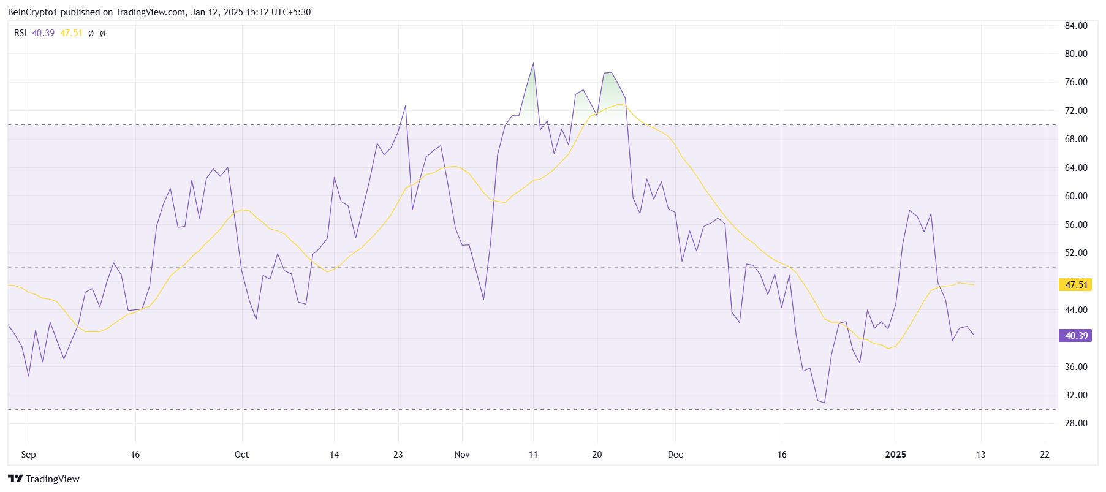The width and height of the screenshot is (1106, 492).
Task: Click the 28.00 level on price scale
Action: pyautogui.click(x=1076, y=423)
